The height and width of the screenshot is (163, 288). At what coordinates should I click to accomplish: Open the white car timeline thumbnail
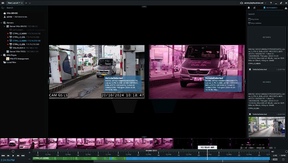point(28,143)
